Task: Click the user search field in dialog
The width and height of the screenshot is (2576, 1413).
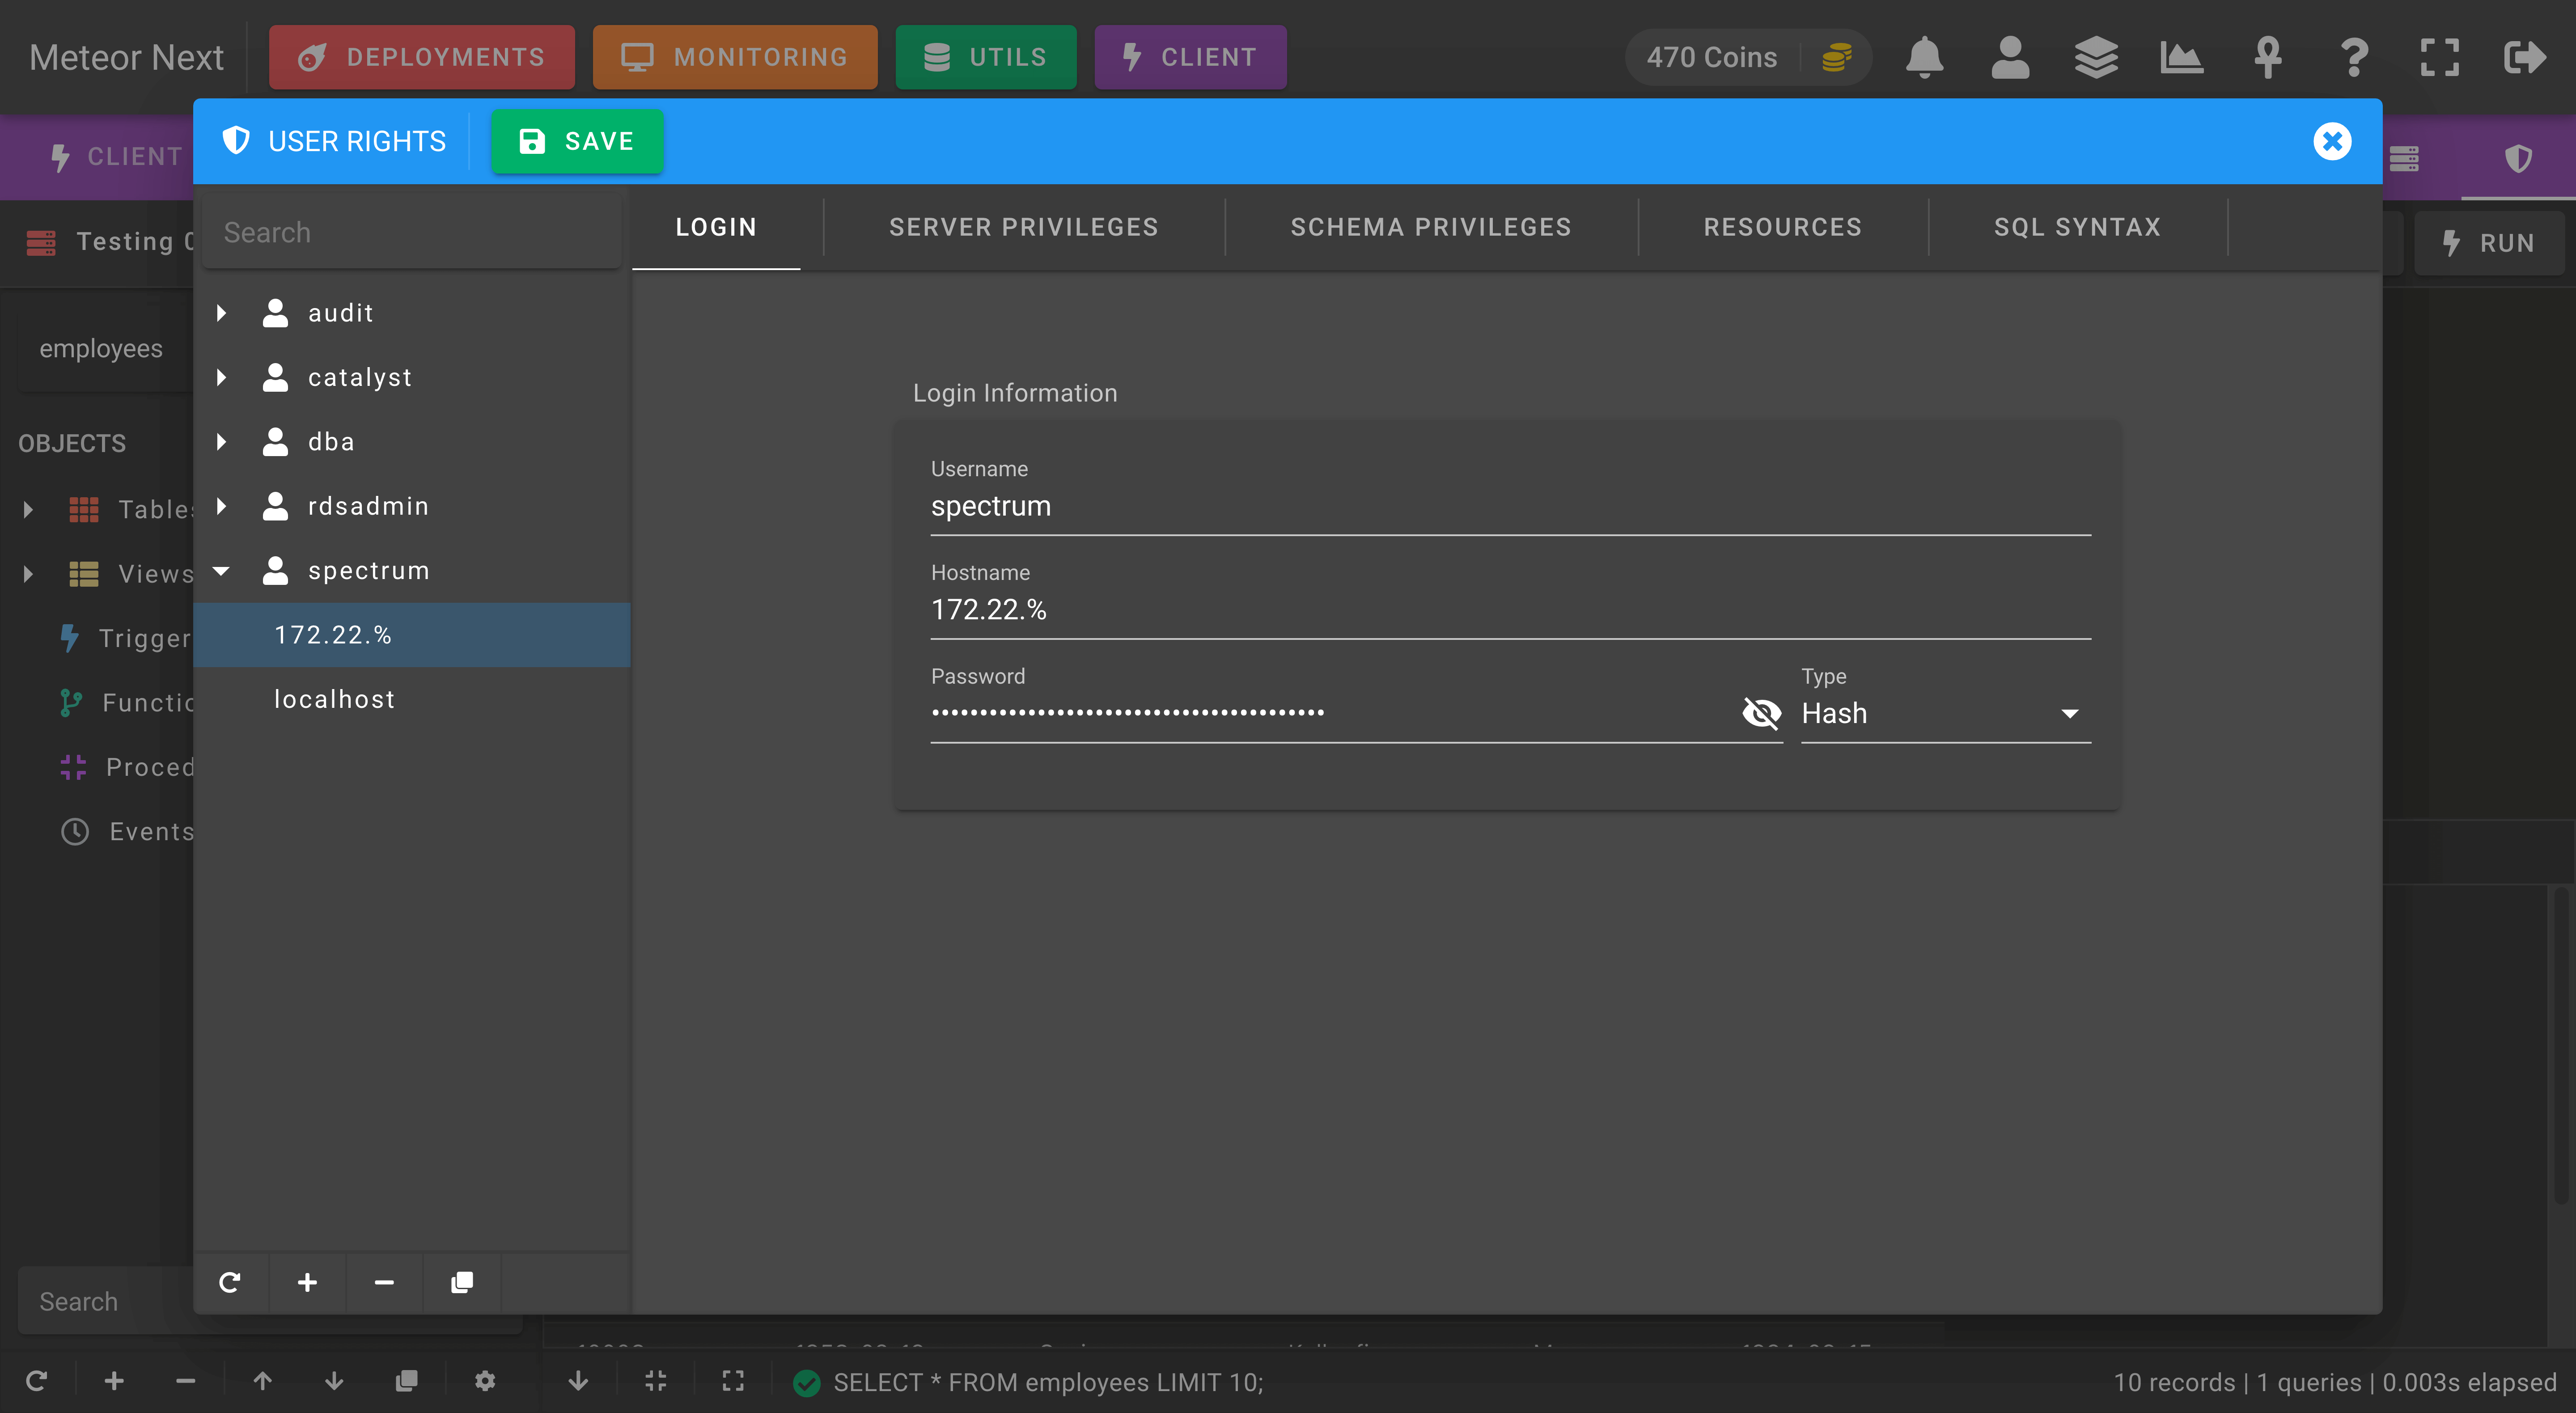Action: [412, 232]
